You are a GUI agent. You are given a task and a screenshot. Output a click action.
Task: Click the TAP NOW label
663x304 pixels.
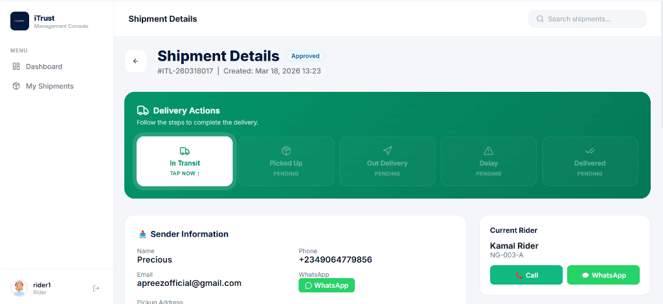(x=185, y=173)
